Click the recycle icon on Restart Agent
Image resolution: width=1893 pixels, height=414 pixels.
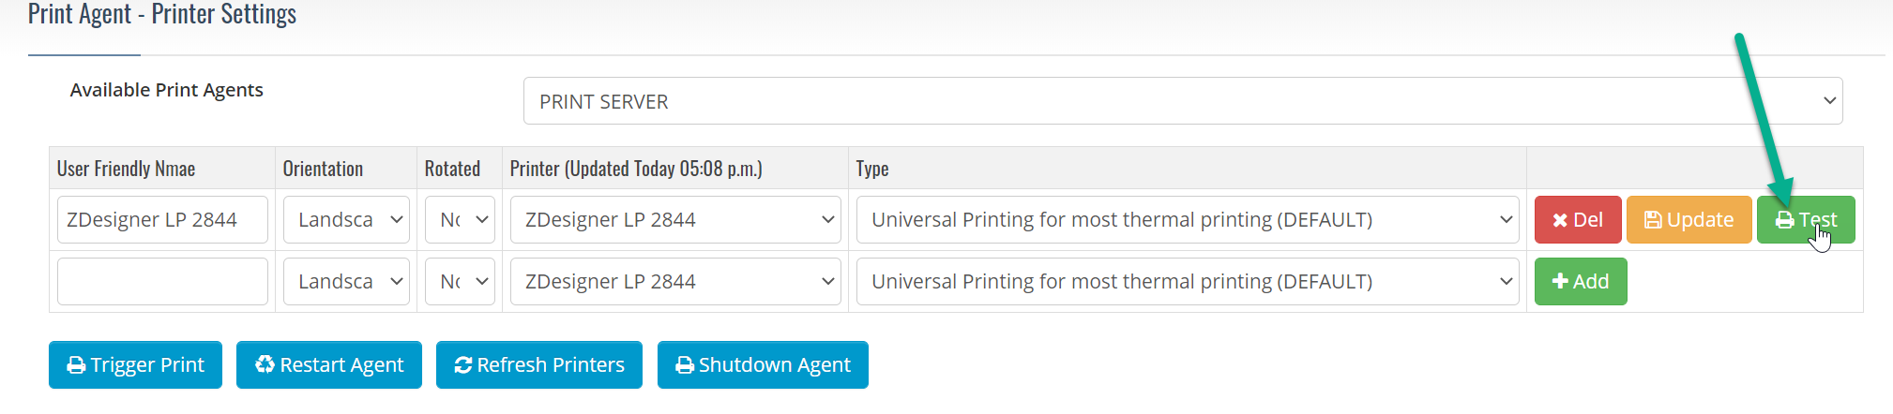pyautogui.click(x=265, y=364)
